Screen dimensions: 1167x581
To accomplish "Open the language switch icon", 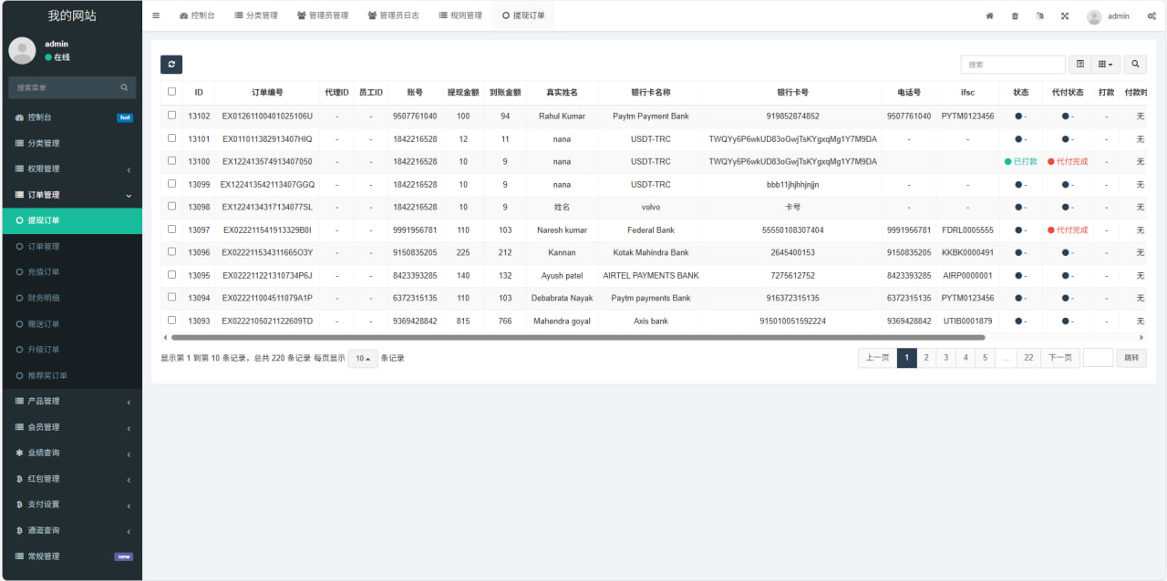I will pos(1040,16).
